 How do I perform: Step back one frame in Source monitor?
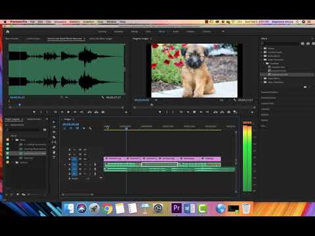tap(62, 112)
